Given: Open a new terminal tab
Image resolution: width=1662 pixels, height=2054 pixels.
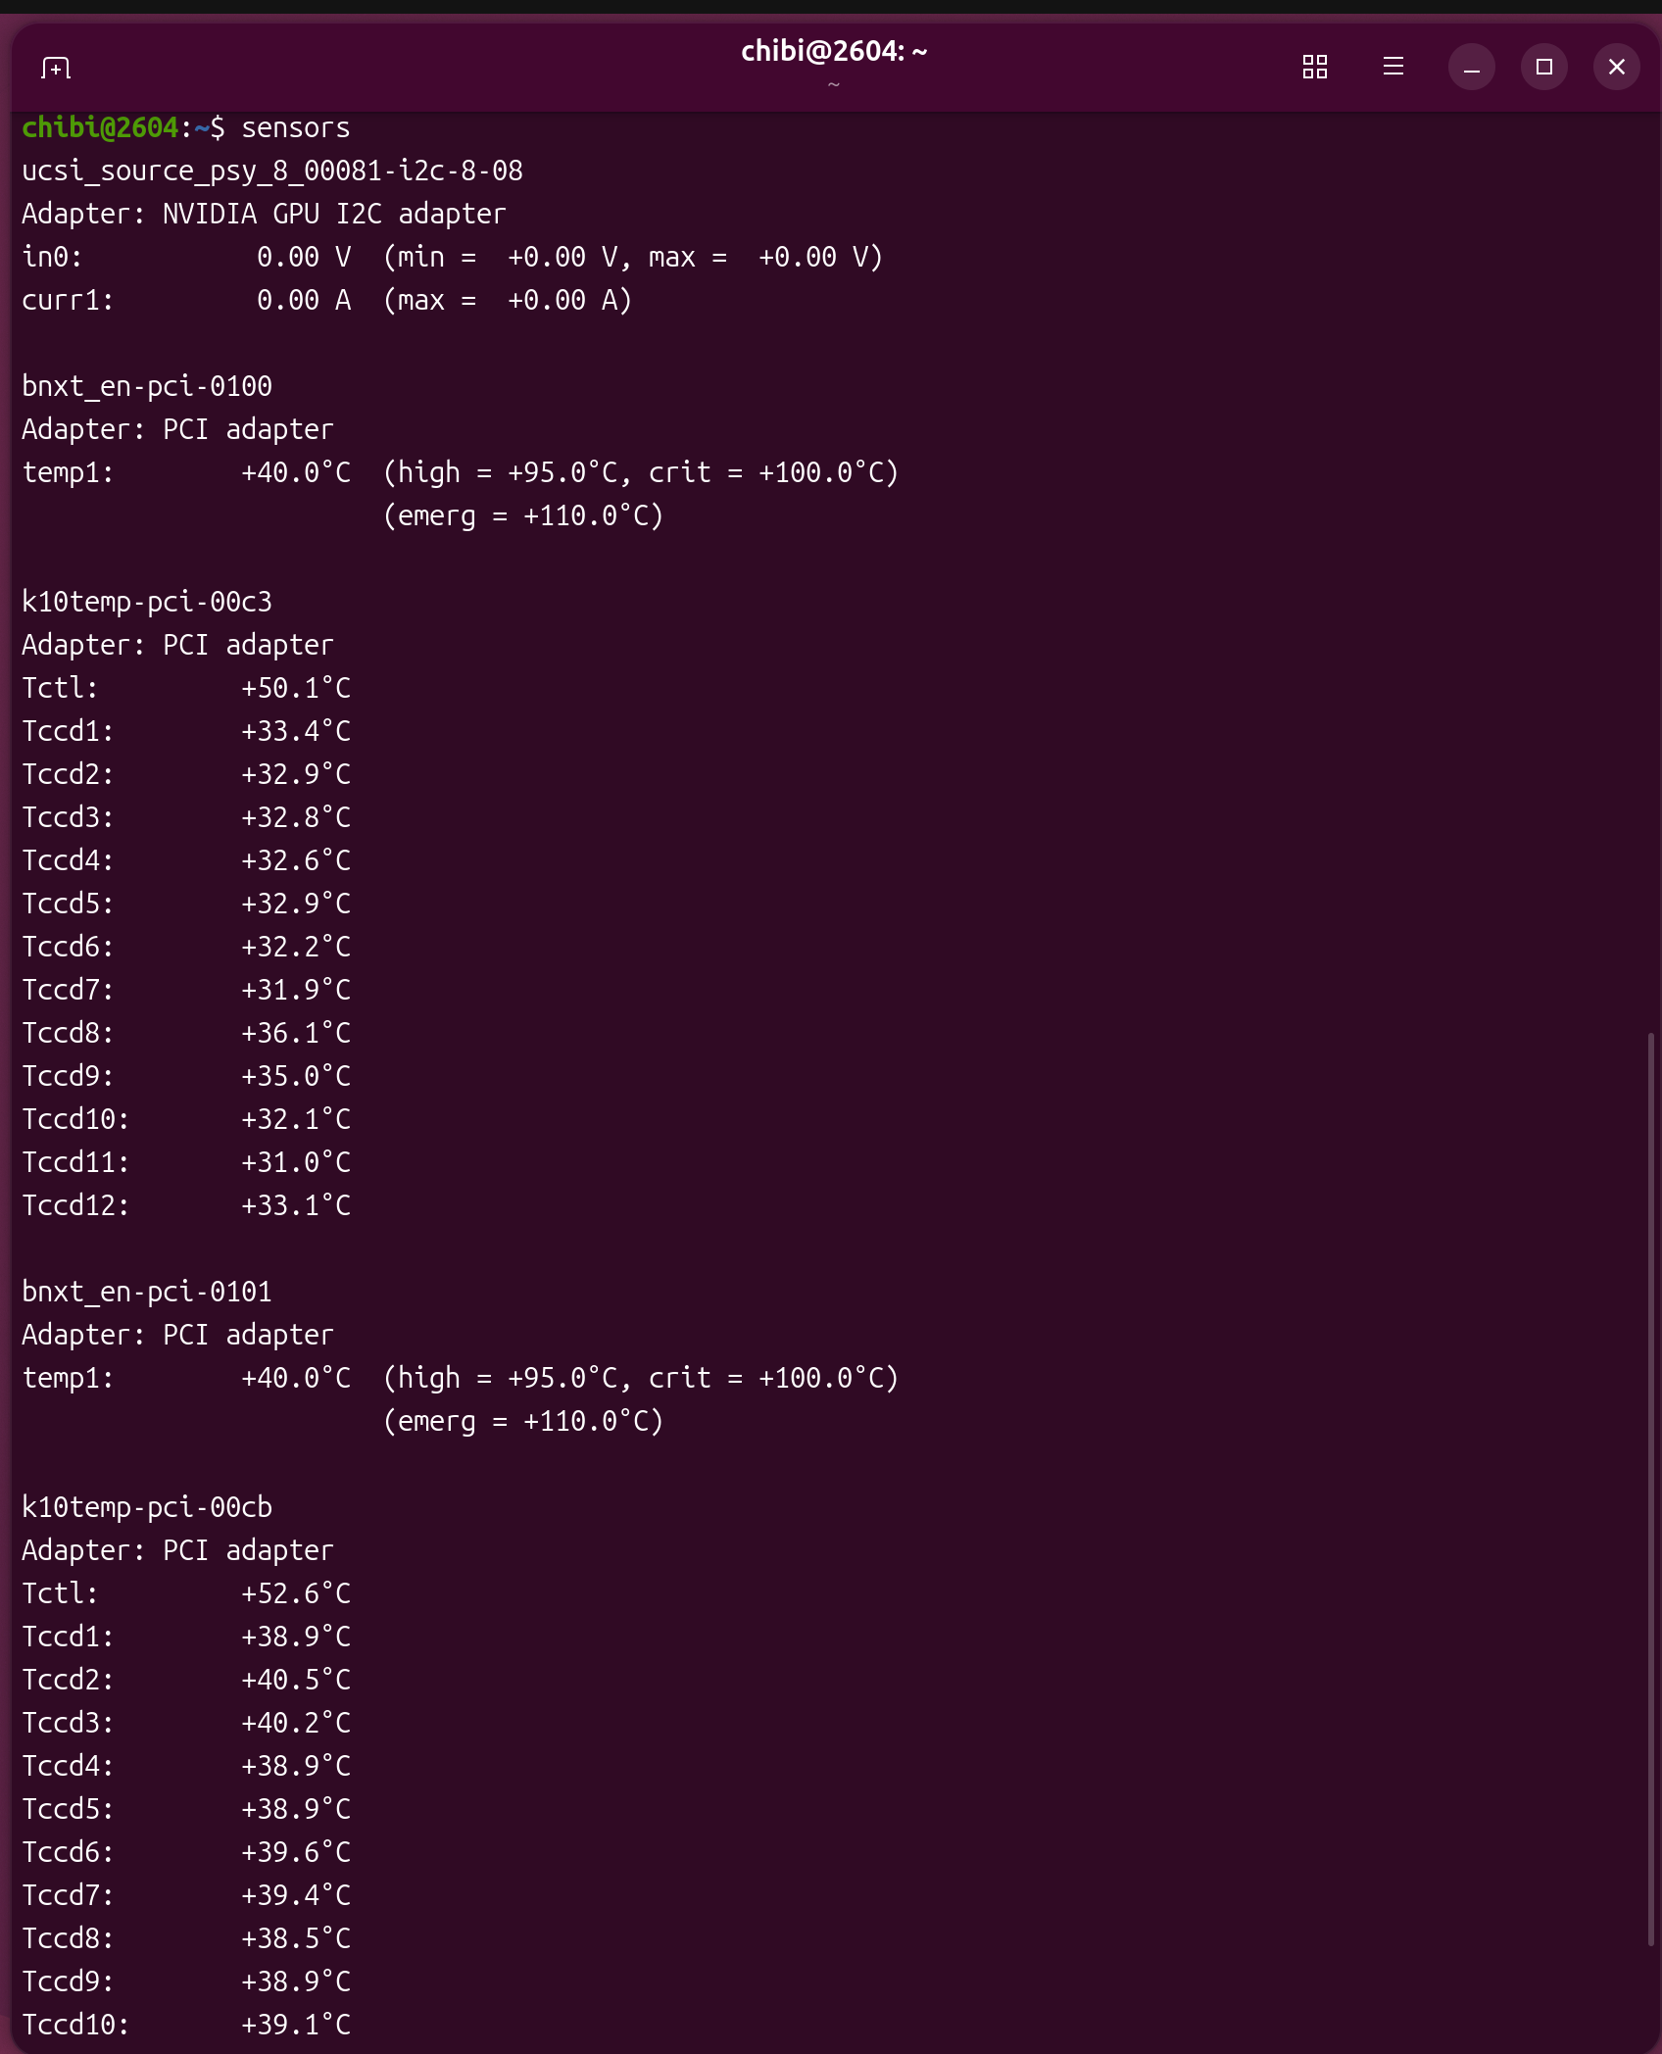Looking at the screenshot, I should pos(56,68).
